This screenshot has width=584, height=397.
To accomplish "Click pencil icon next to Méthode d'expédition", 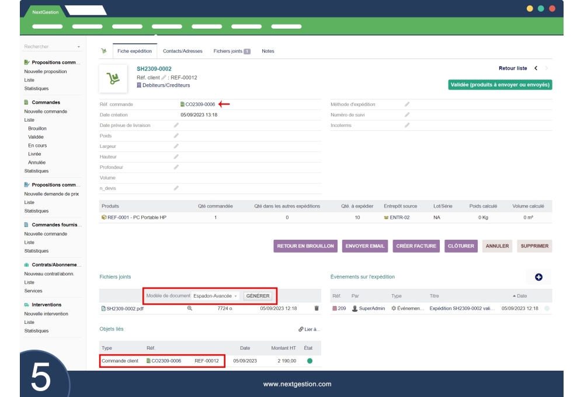I will click(x=407, y=104).
